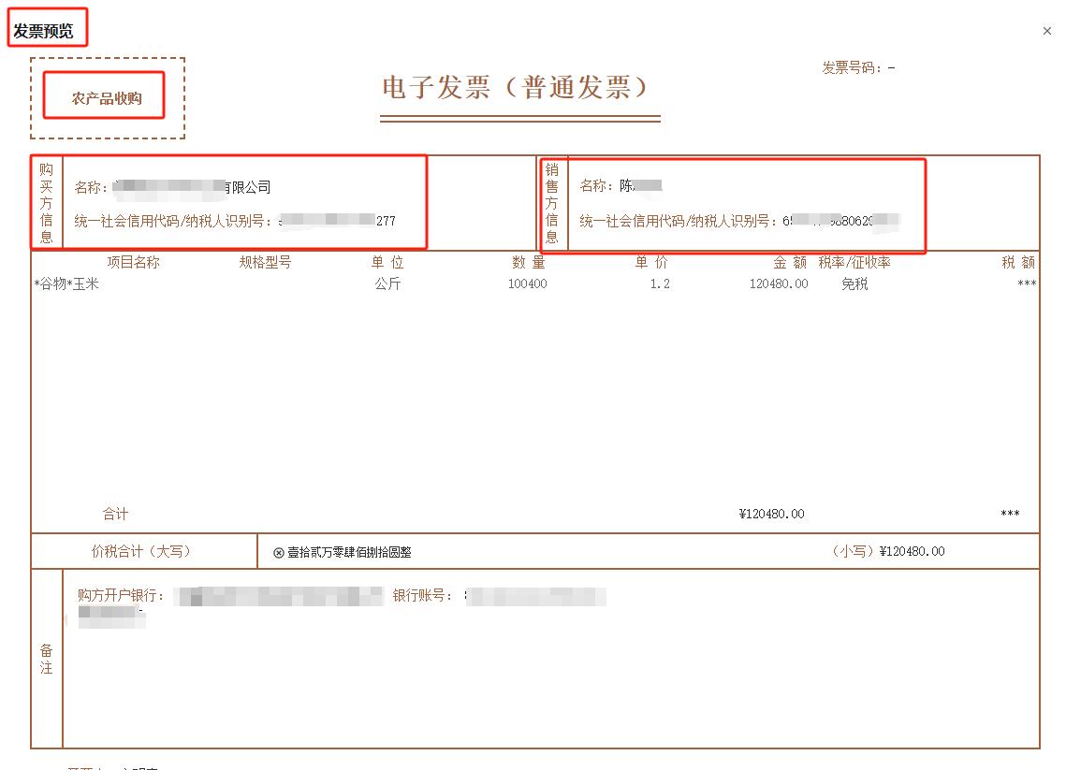The image size is (1066, 770).
Task: Click the 销售方信息 vertical label
Action: click(552, 202)
